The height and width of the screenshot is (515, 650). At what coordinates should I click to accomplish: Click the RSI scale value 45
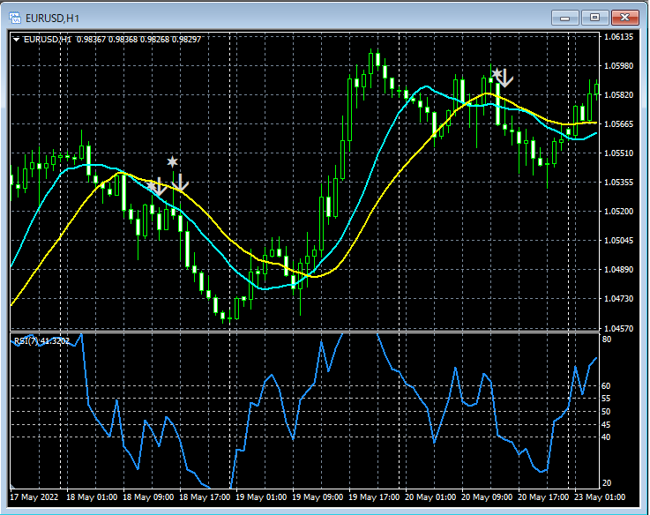coord(607,424)
